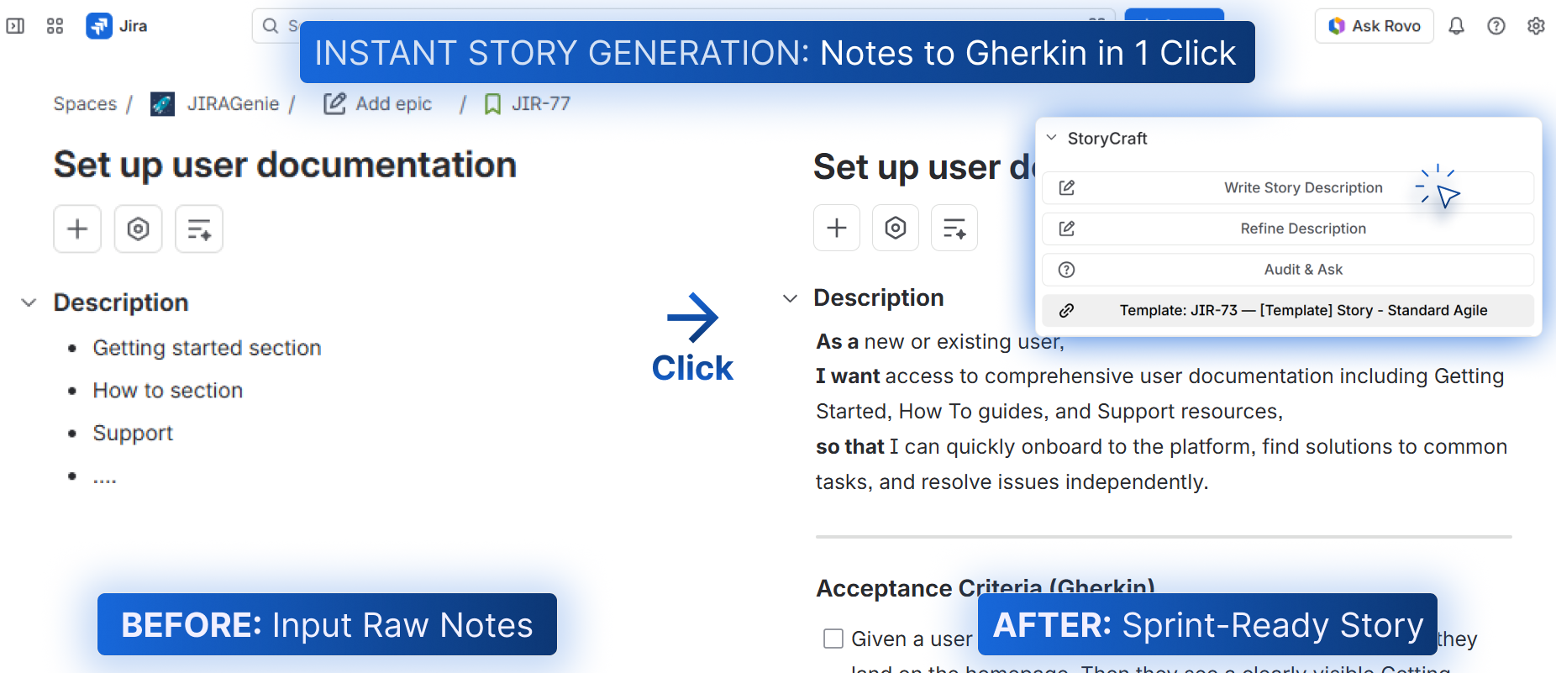This screenshot has width=1556, height=673.
Task: Click the Add epic pencil icon
Action: [335, 103]
